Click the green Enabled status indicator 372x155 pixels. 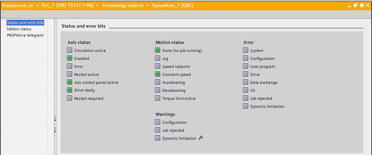tap(69, 58)
